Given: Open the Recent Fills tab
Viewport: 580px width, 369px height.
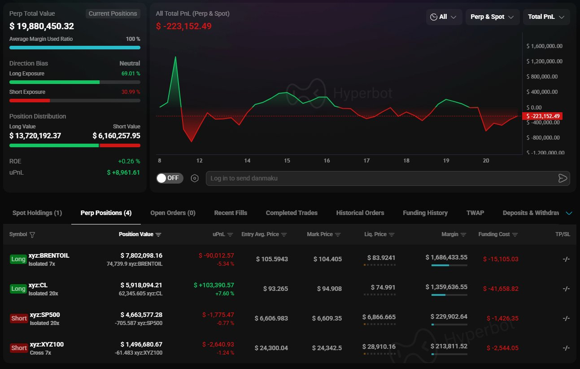Looking at the screenshot, I should [x=231, y=213].
